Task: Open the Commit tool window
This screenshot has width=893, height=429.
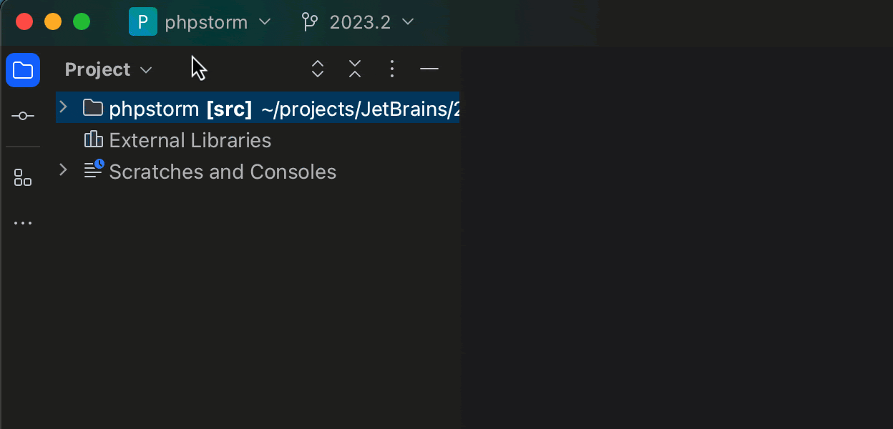Action: [x=23, y=116]
